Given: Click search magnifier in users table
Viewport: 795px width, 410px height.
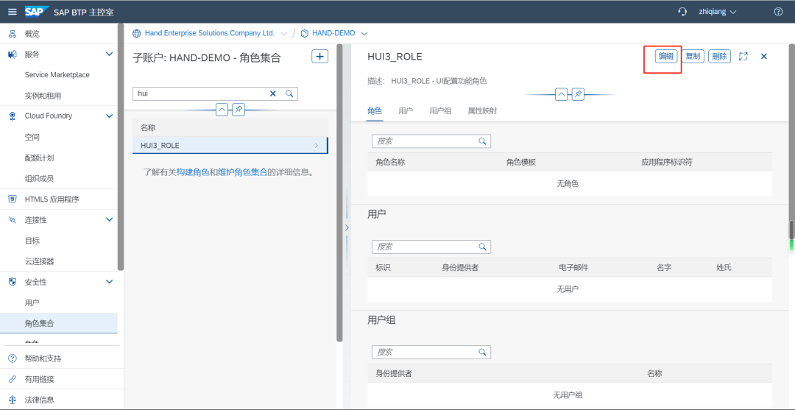Looking at the screenshot, I should pos(483,247).
